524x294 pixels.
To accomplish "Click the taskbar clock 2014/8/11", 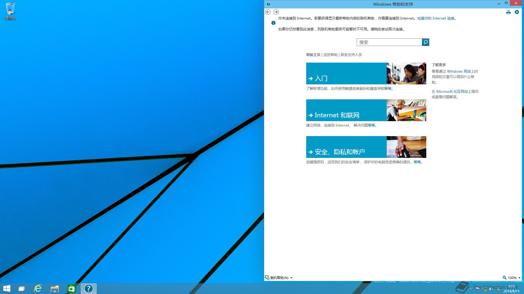I will point(511,289).
